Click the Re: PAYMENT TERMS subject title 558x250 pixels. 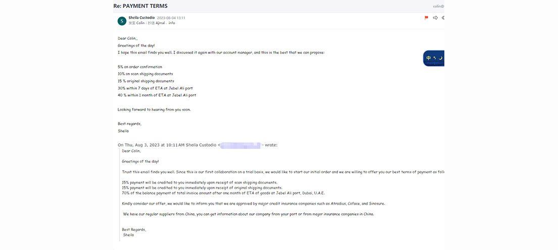click(x=140, y=6)
